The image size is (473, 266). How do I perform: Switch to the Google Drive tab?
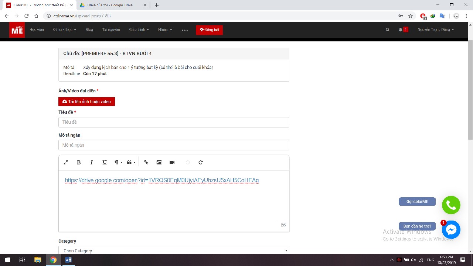[111, 5]
